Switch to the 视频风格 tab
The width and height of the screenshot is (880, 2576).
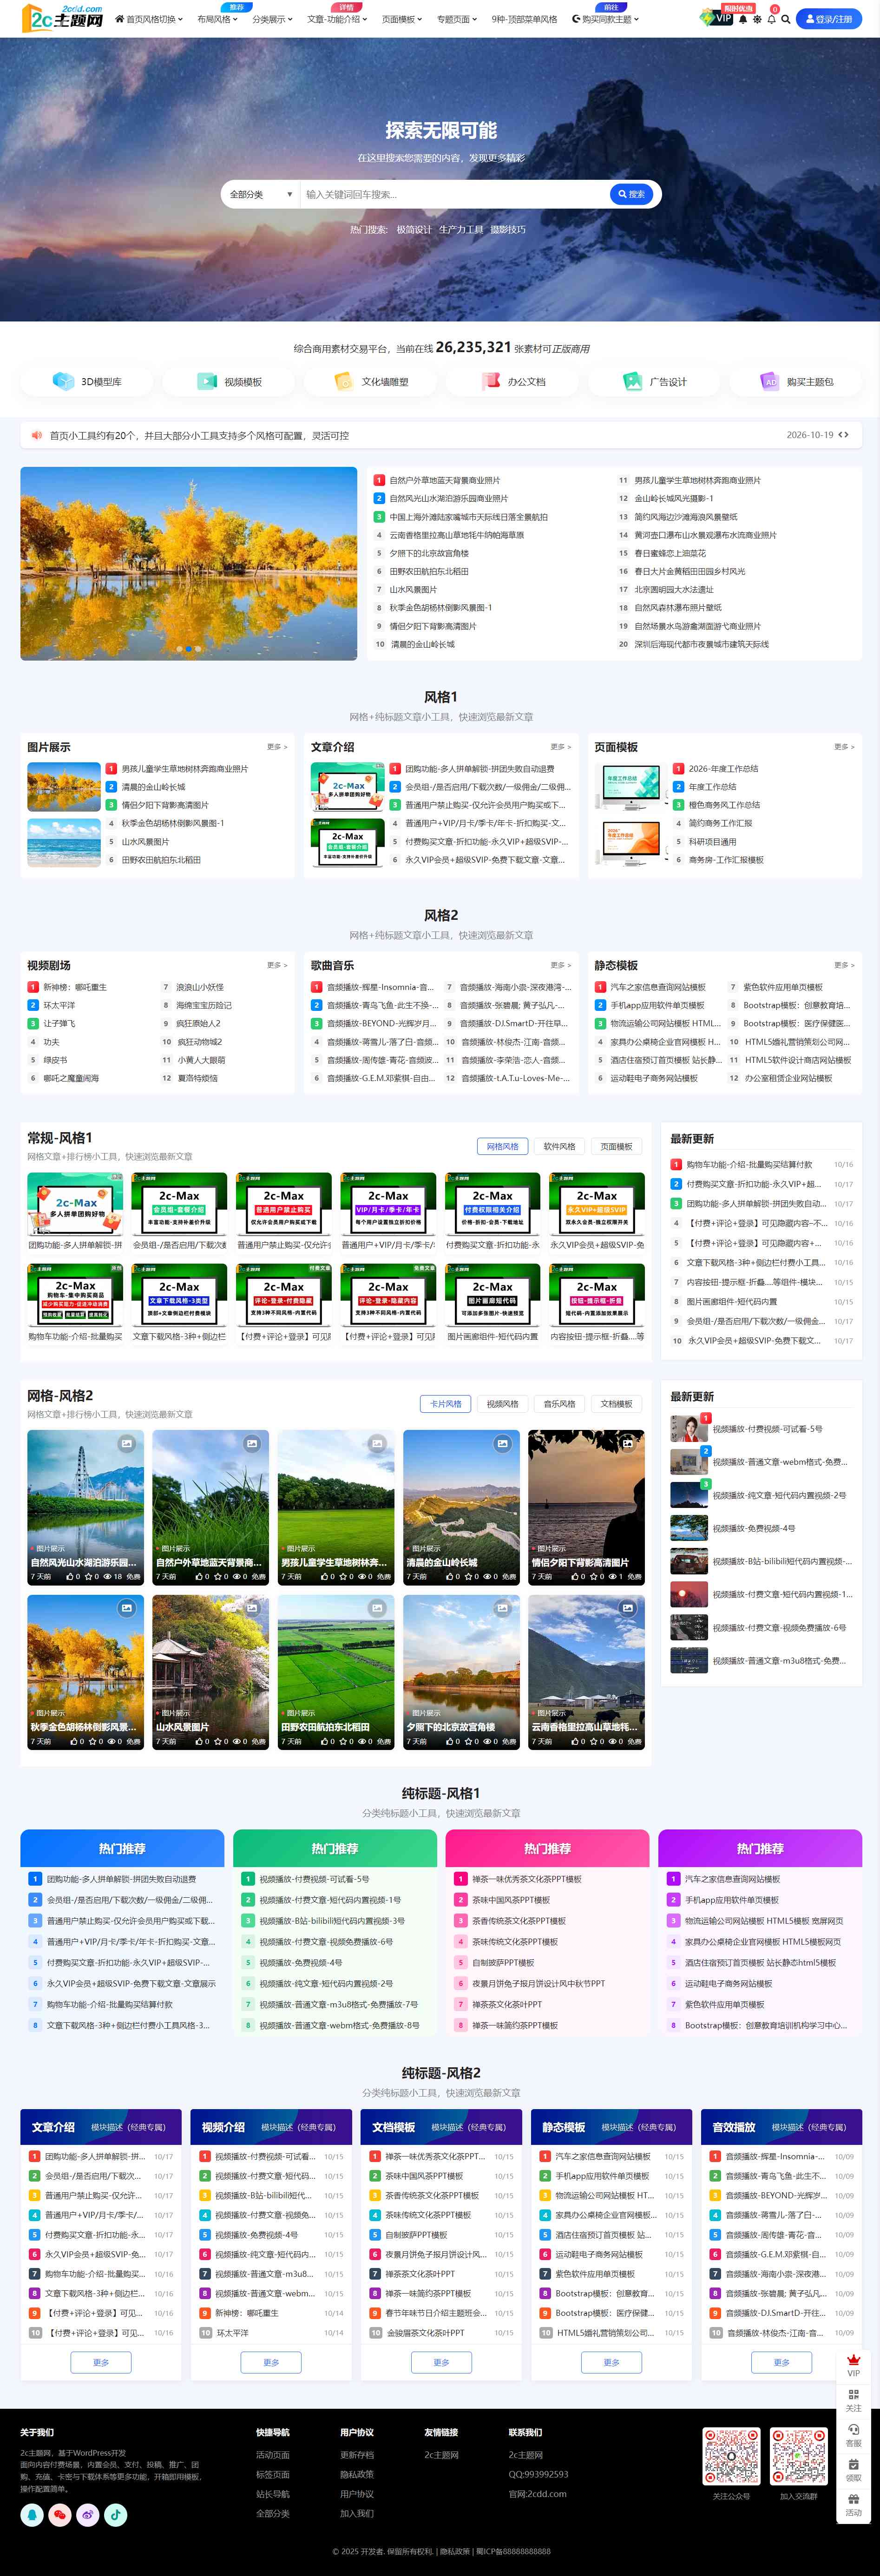tap(502, 1404)
